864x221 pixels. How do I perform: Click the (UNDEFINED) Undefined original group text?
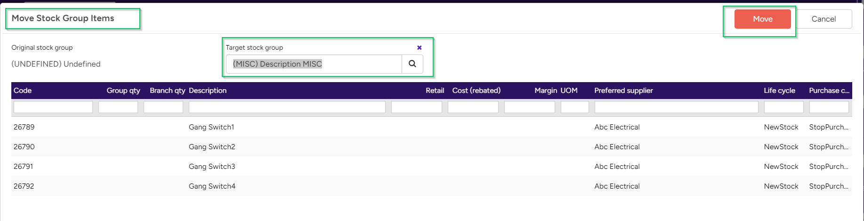click(x=56, y=64)
